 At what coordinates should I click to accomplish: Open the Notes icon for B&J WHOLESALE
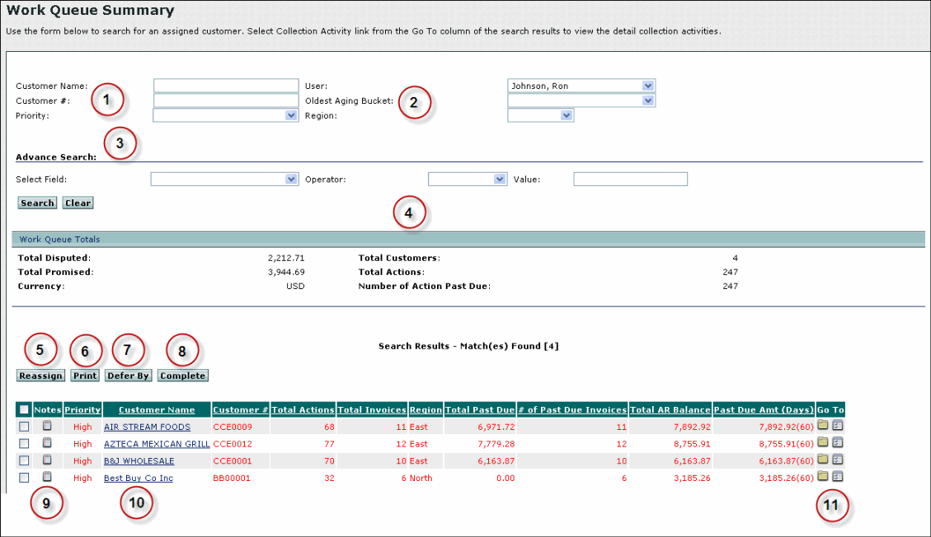(48, 460)
